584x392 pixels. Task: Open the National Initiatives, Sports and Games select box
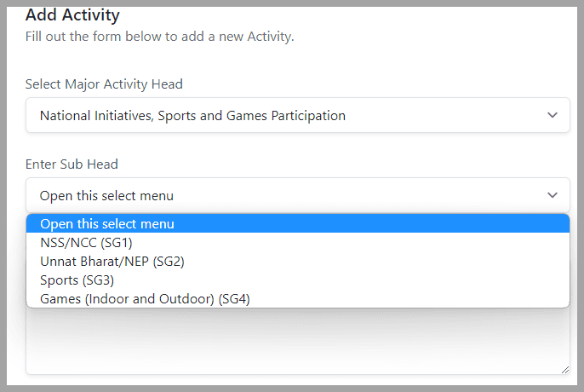298,115
